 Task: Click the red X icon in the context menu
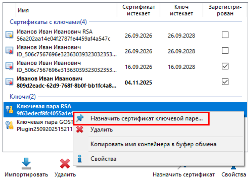[x=80, y=130]
